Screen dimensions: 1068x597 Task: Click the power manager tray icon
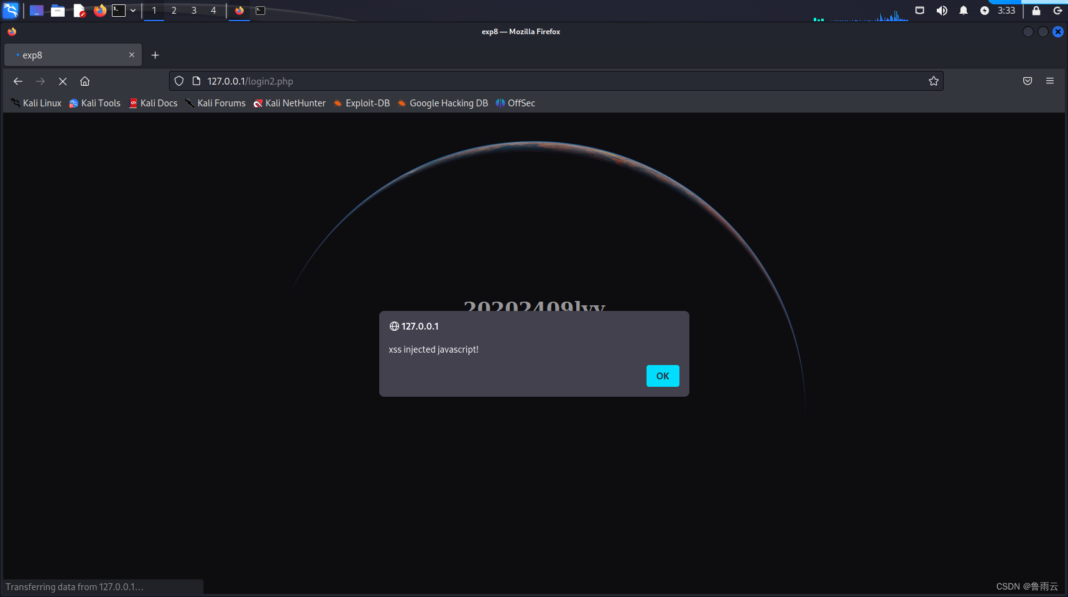[985, 11]
